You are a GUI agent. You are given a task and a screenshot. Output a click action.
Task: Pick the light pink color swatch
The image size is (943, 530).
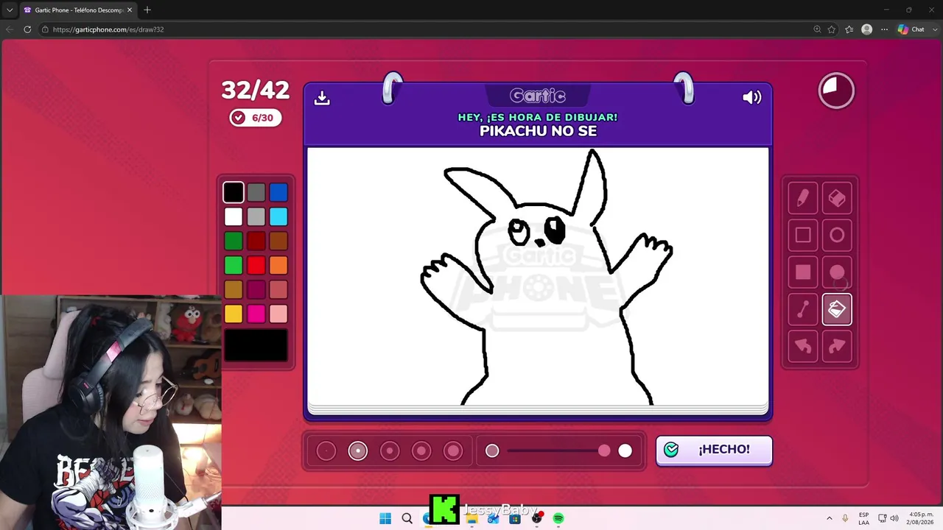(x=278, y=314)
